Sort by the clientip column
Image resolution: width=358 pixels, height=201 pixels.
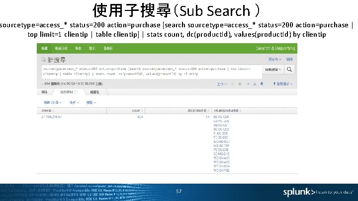48,111
